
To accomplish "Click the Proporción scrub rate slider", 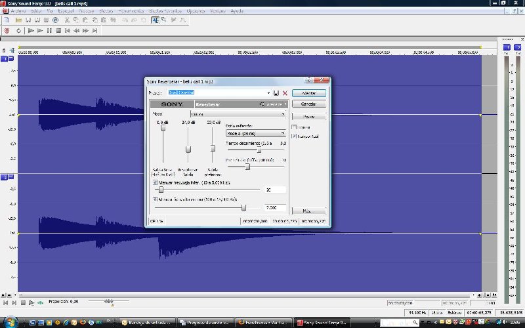I will 109,302.
